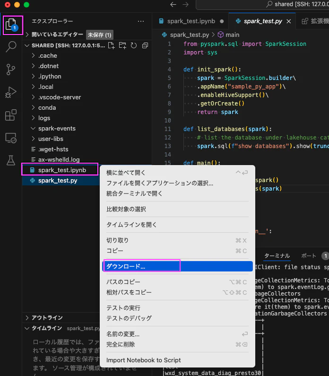
Task: Go back with the left navigation arrow
Action: point(173,5)
